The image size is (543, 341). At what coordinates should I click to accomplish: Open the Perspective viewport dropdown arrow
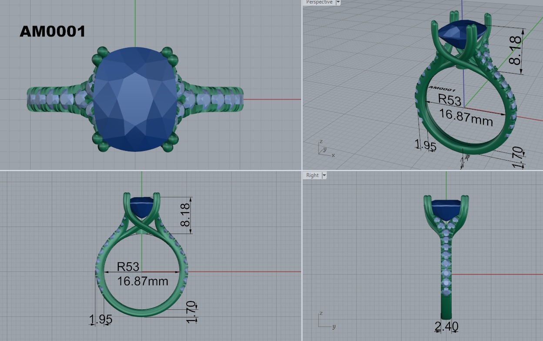click(x=338, y=2)
